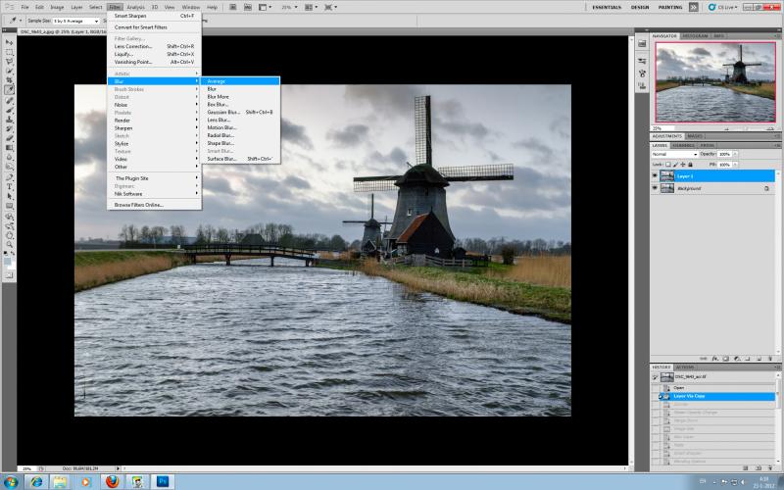
Task: Select the Clone Stamp tool
Action: [x=9, y=120]
